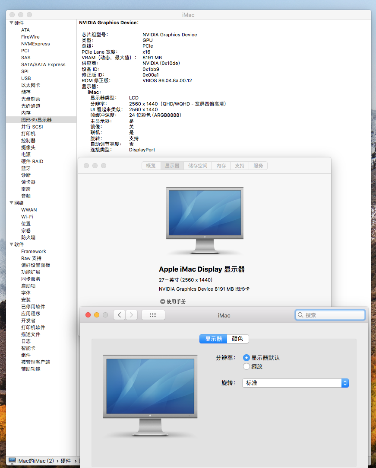Select PCI in sidebar
This screenshot has width=376, height=468.
pyautogui.click(x=25, y=51)
